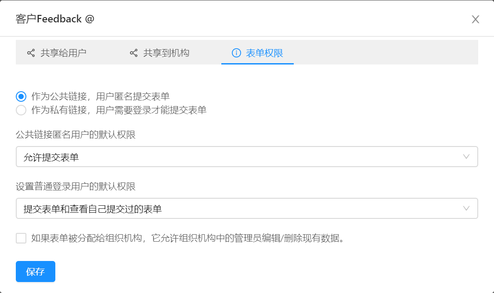
Task: Click the share icon beside 共享给用户
Action: [x=31, y=53]
